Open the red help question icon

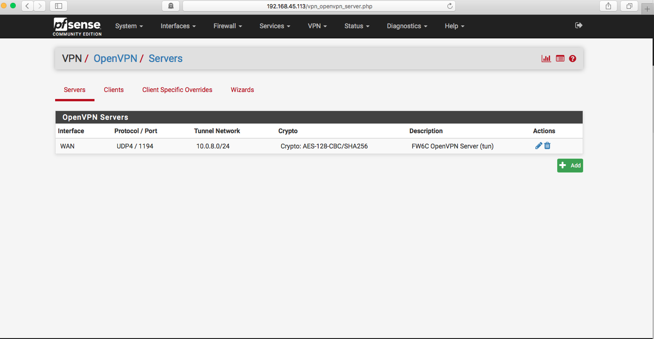tap(572, 59)
